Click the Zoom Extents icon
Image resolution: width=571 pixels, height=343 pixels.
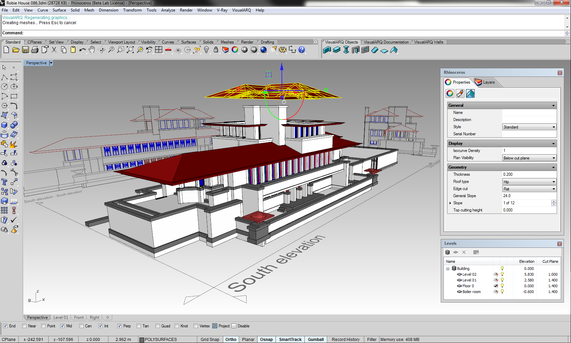click(x=130, y=50)
